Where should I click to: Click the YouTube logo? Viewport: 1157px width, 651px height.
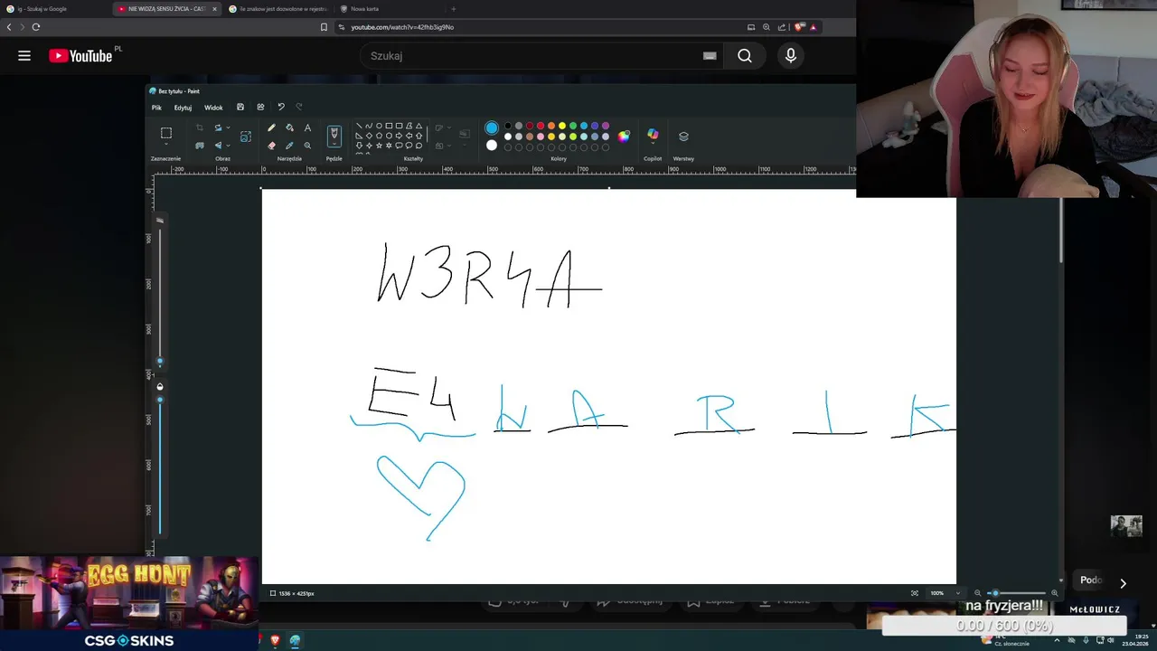pyautogui.click(x=81, y=56)
